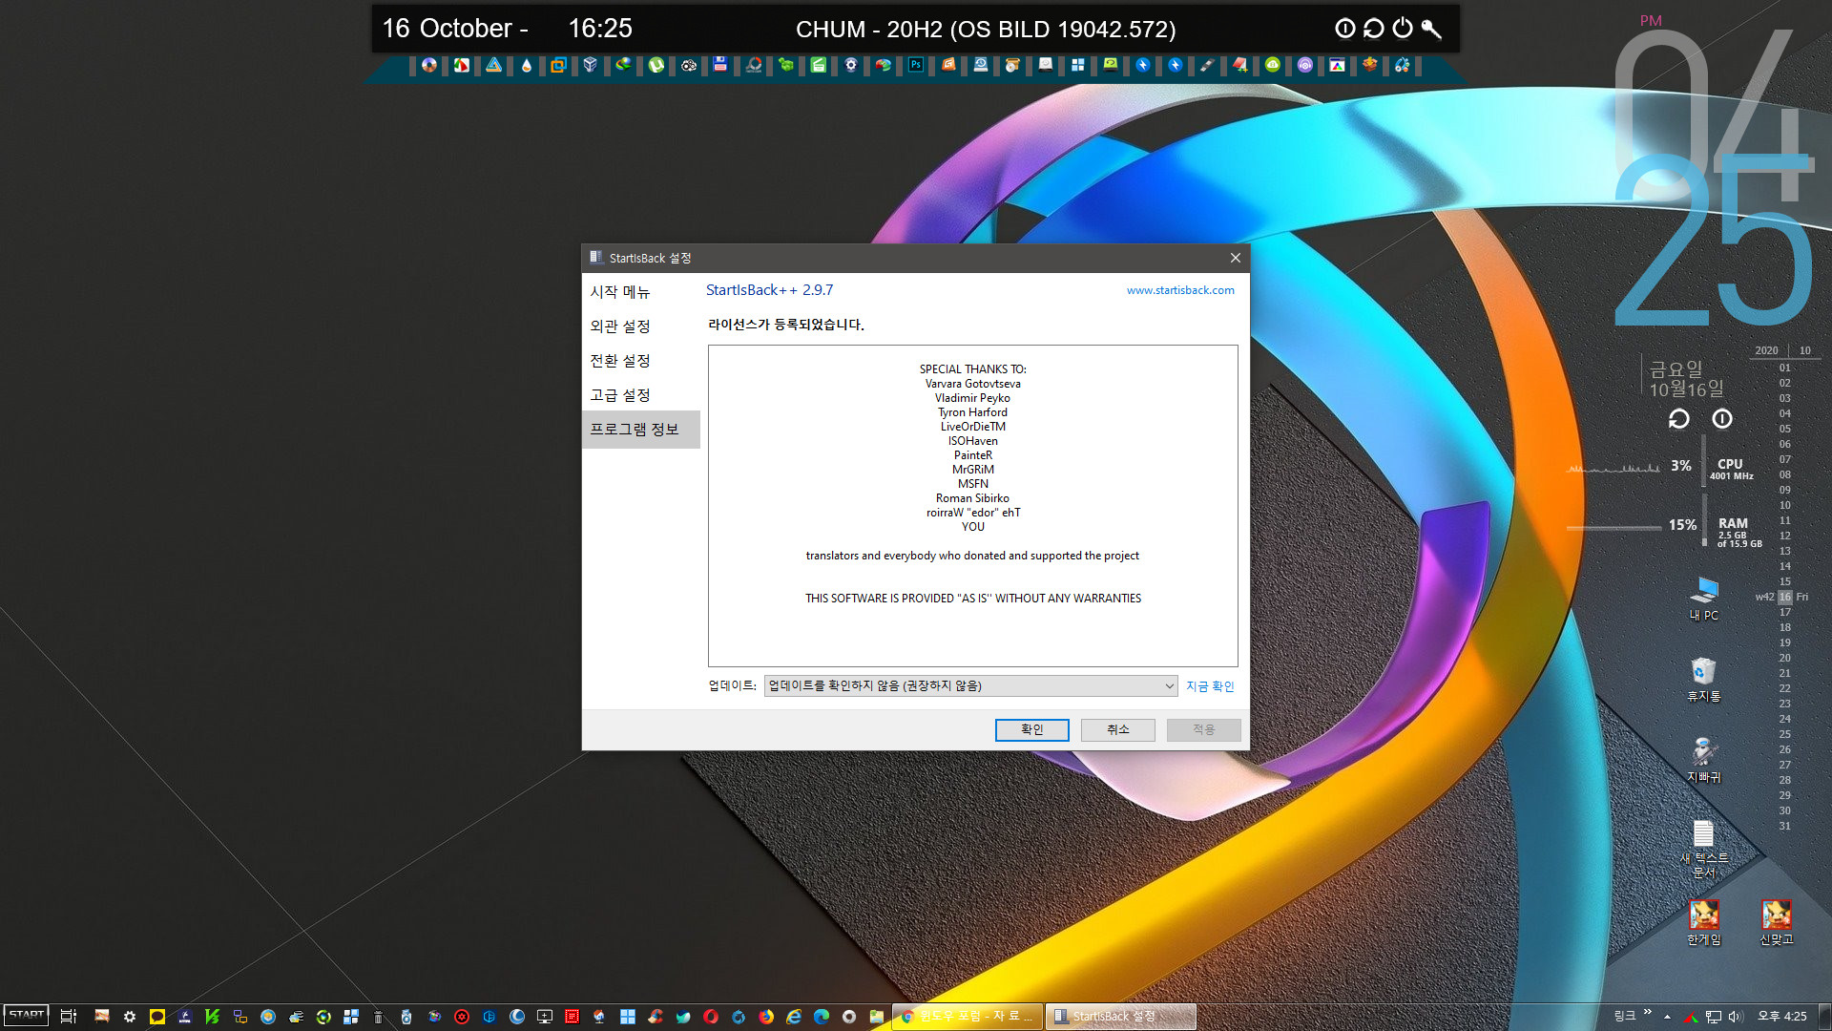
Task: Click the 한게임 desktop shortcut
Action: click(1703, 922)
